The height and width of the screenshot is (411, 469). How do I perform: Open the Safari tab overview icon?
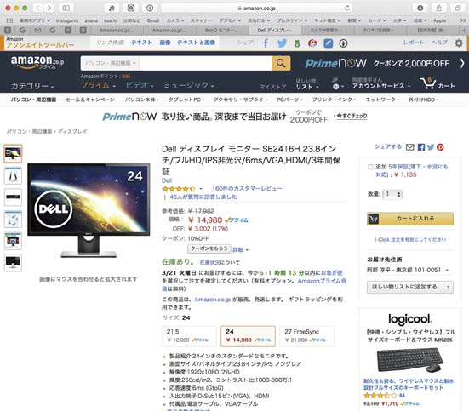pos(458,8)
